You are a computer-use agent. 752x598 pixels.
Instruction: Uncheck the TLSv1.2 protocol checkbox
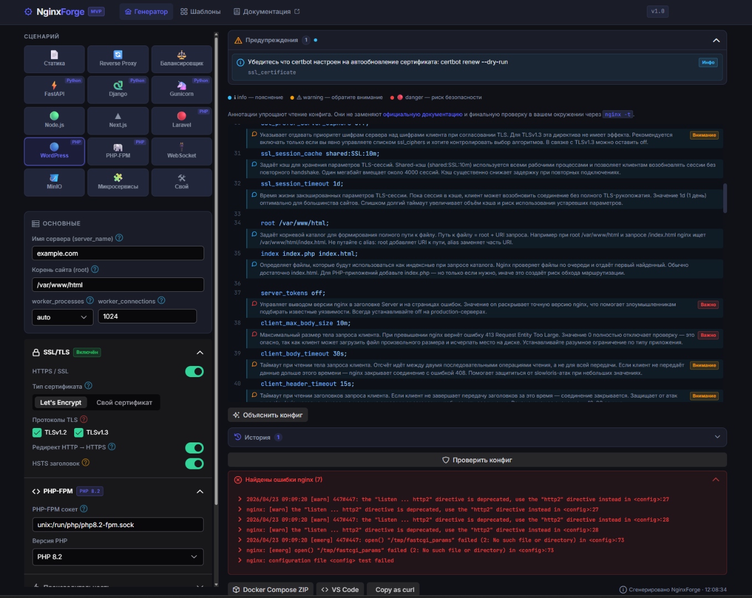(37, 432)
